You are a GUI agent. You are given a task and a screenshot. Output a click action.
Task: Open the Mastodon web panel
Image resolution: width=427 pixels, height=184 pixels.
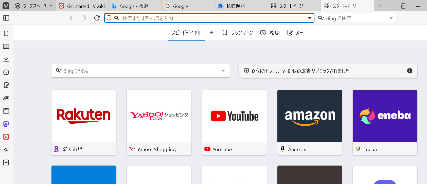(6, 124)
